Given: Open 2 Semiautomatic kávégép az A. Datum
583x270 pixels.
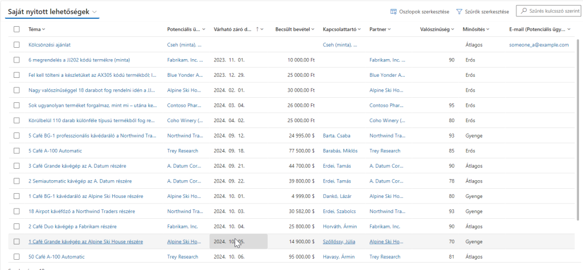Looking at the screenshot, I should pyautogui.click(x=80, y=181).
